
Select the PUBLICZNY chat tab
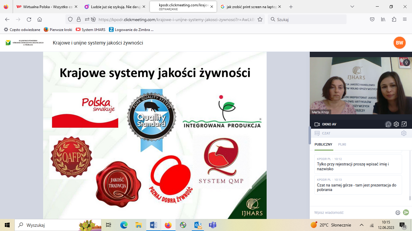[x=323, y=144]
